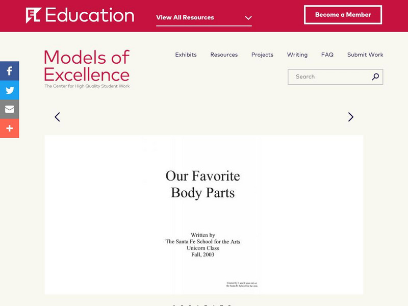This screenshot has height=306, width=408.
Task: Click the magnifying glass search icon
Action: pyautogui.click(x=375, y=77)
